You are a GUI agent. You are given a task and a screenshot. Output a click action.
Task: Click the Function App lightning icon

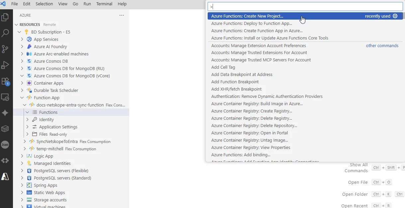click(x=29, y=98)
